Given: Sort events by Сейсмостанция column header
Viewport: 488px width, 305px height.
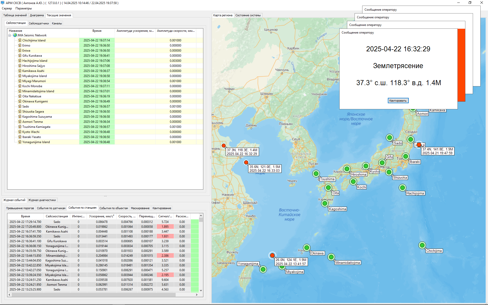Looking at the screenshot, I should coord(57,216).
